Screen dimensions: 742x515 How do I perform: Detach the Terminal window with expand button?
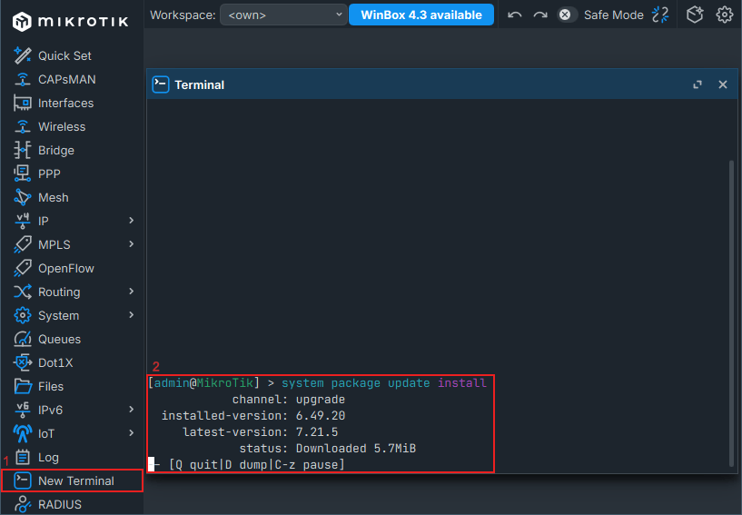click(697, 84)
